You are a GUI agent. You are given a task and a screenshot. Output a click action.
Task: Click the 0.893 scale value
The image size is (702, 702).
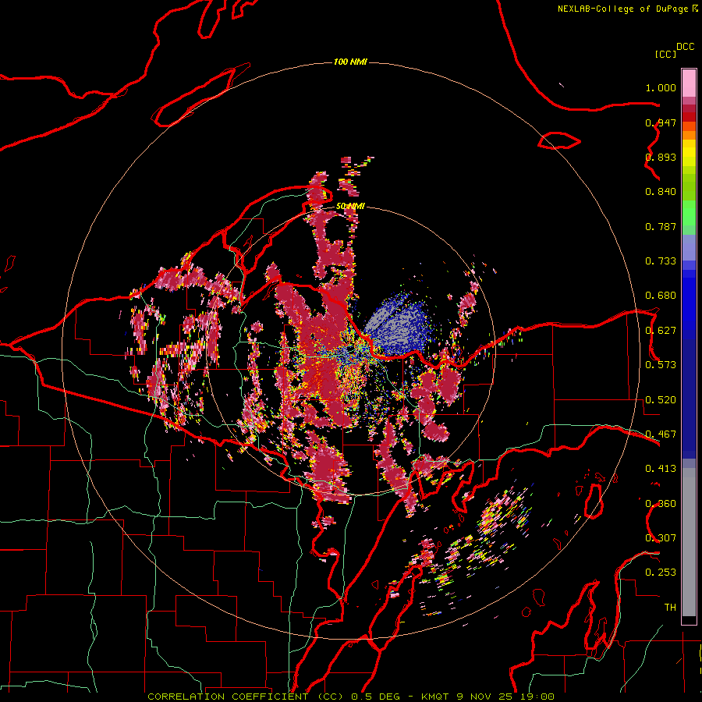pos(661,157)
